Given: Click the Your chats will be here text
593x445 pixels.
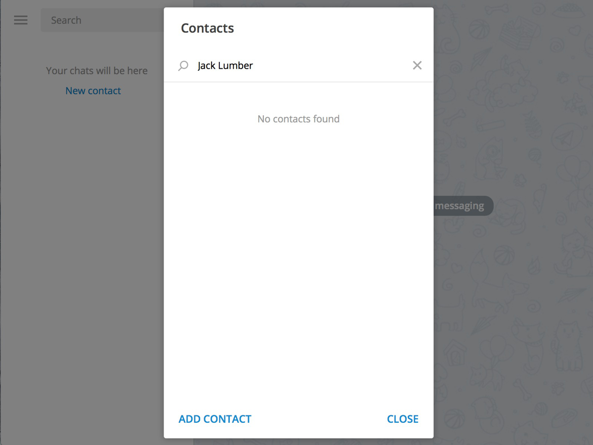Looking at the screenshot, I should click(x=97, y=71).
